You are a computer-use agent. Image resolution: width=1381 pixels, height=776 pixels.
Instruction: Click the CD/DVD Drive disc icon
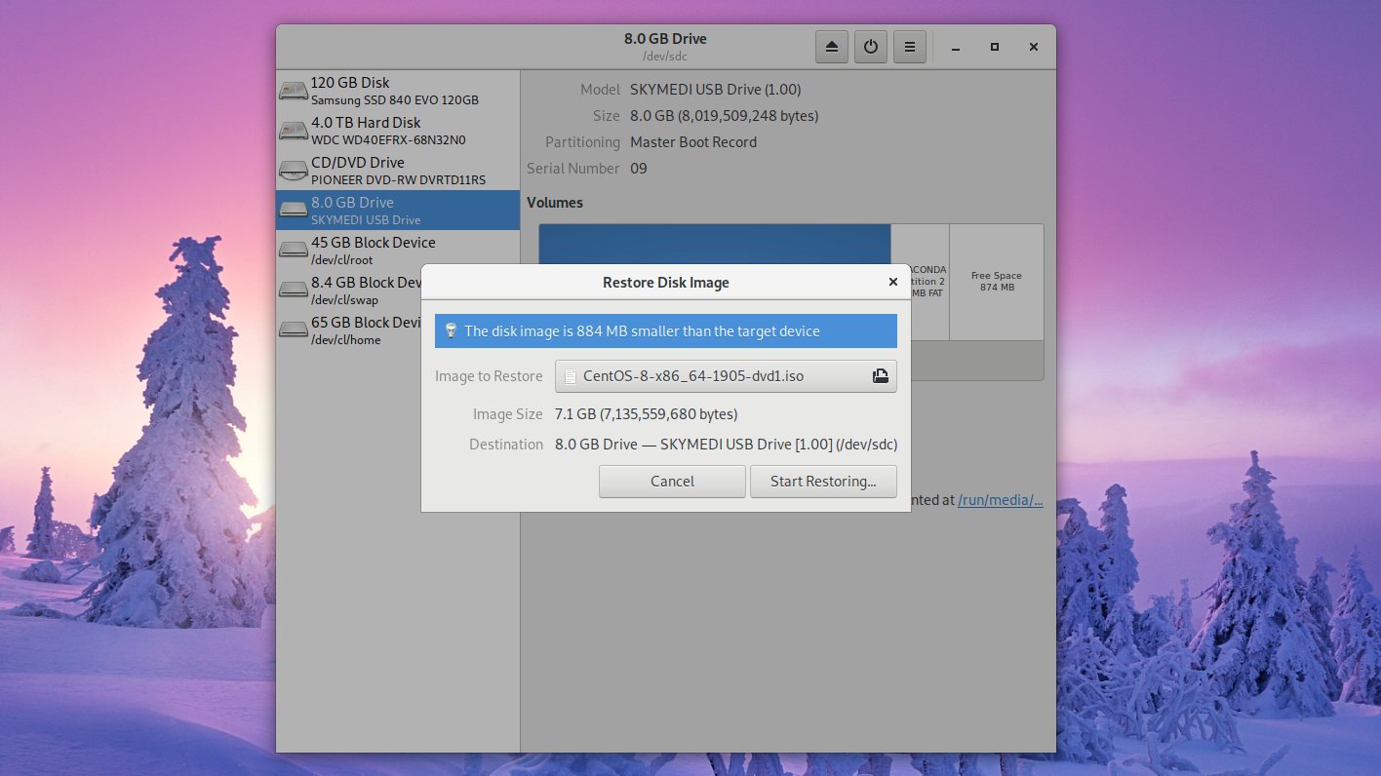pyautogui.click(x=293, y=171)
